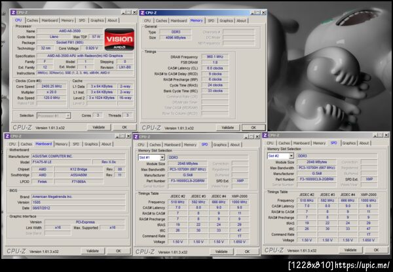Click XMP-2000 frequency 1000 MHz in Slot #1 window
Image resolution: width=393 pixels, height=272 pixels.
239,202
